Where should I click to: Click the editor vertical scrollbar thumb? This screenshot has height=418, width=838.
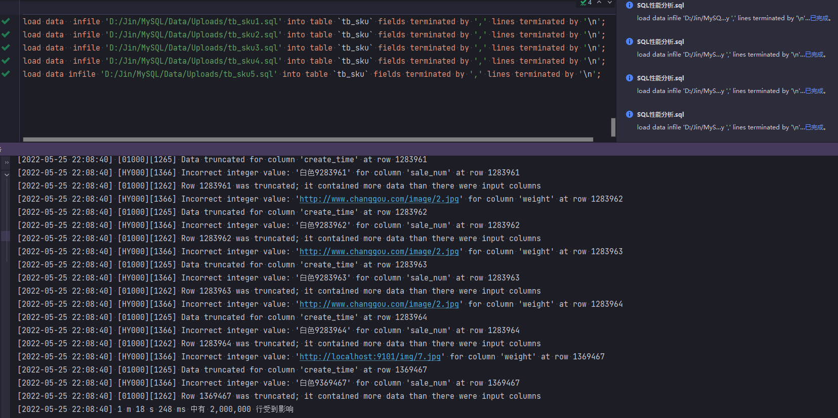613,127
